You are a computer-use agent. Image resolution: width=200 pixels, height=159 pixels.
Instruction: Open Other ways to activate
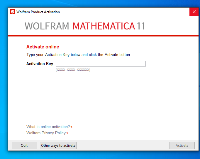(58, 145)
